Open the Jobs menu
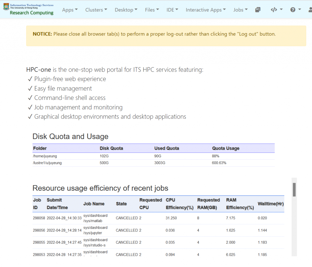 240,10
